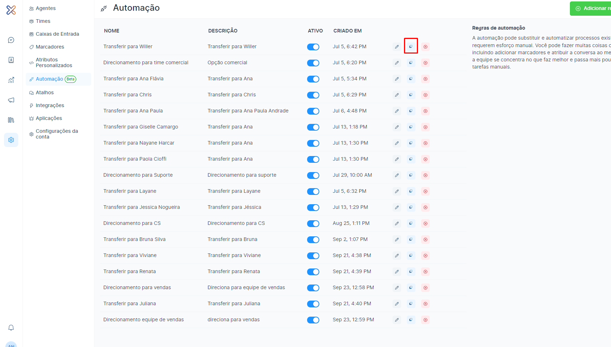Open Caixas de Entrada settings
Image resolution: width=611 pixels, height=347 pixels.
(57, 34)
